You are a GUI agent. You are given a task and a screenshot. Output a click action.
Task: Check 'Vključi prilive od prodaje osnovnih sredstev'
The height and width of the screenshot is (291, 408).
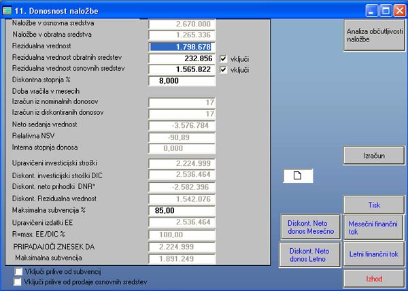[x=18, y=281]
